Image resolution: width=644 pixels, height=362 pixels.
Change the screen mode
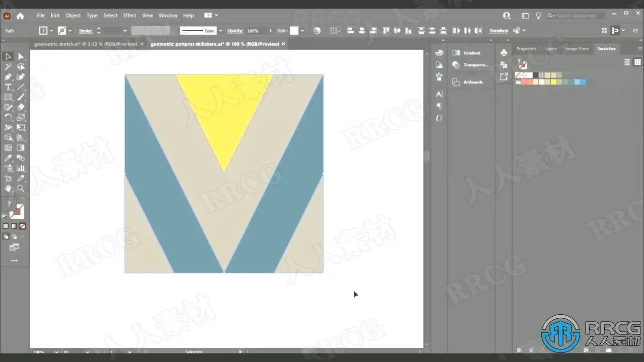click(14, 247)
